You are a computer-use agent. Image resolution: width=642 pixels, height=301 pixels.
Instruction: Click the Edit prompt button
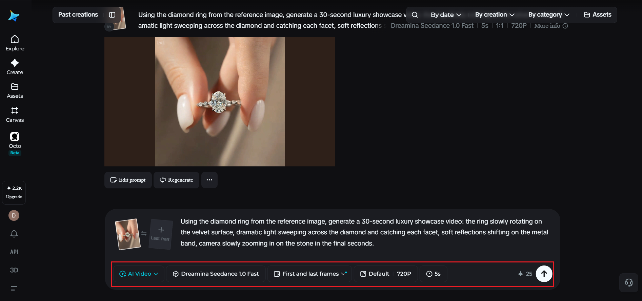[128, 180]
